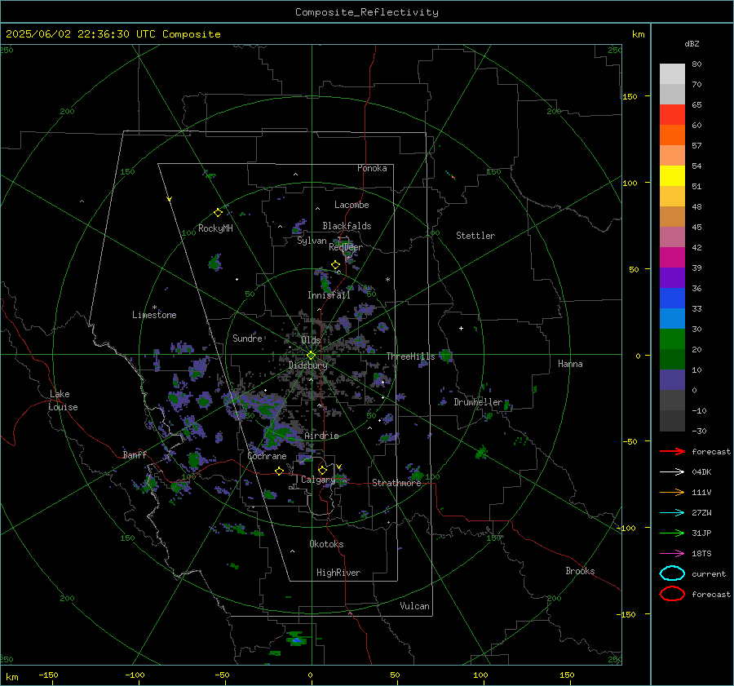Click the yellow radar center diamond near Didsbury

pyautogui.click(x=311, y=356)
